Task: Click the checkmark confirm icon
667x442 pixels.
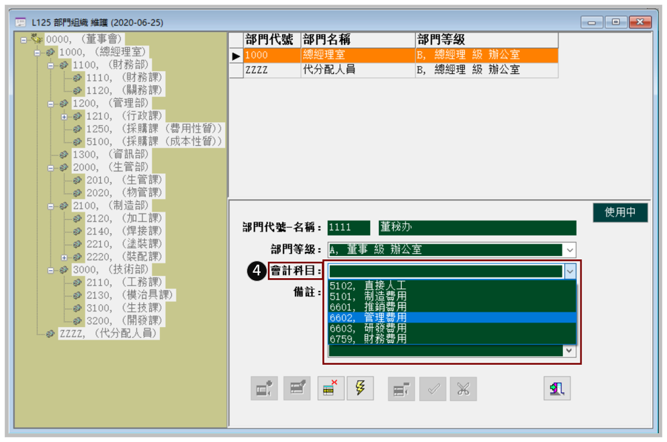Action: pos(433,389)
